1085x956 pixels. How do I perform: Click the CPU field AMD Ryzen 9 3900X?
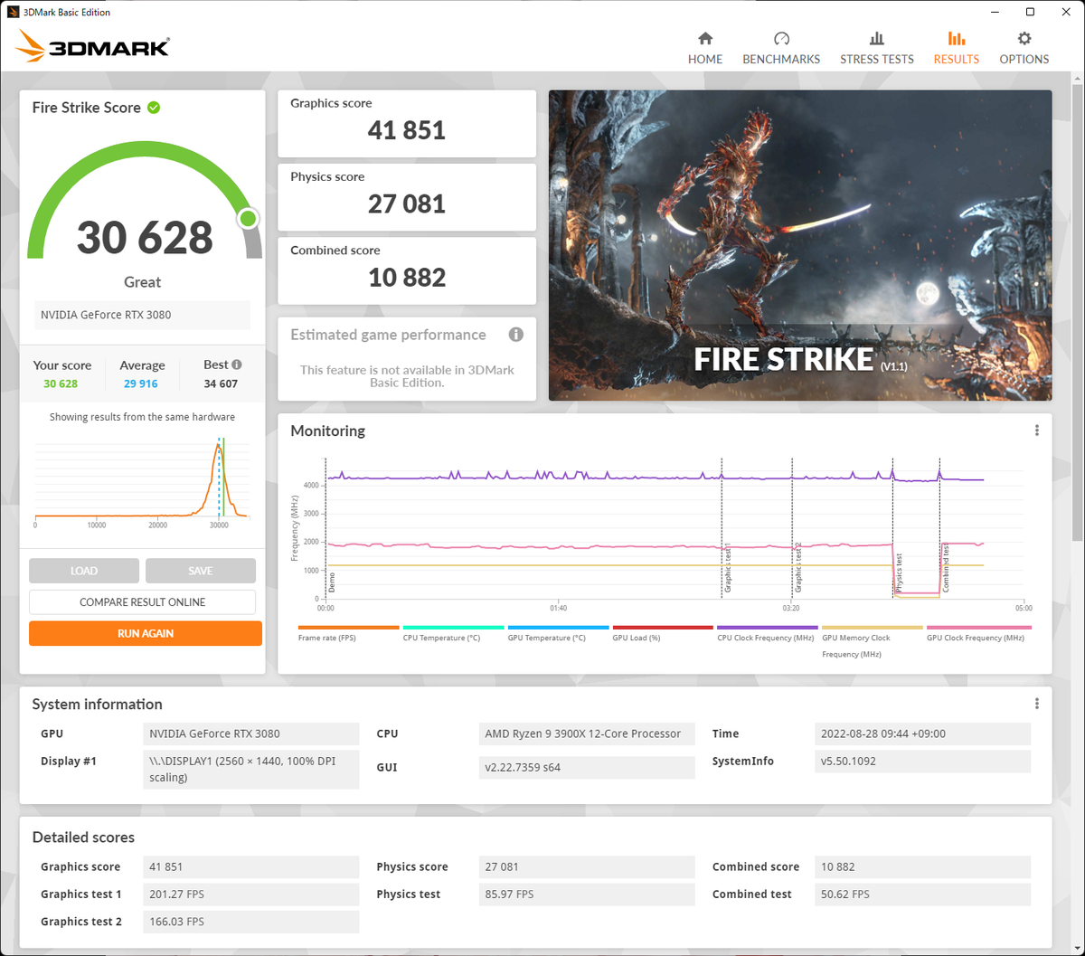[x=587, y=734]
